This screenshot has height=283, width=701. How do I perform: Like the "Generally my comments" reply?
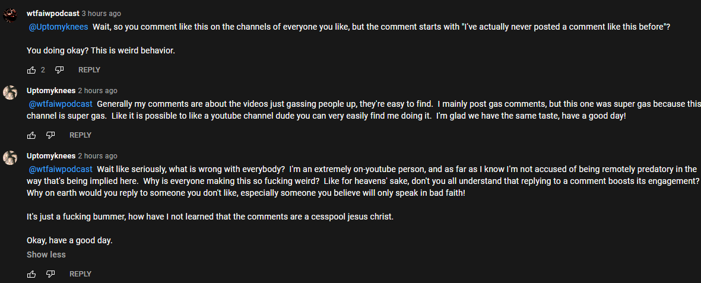31,135
